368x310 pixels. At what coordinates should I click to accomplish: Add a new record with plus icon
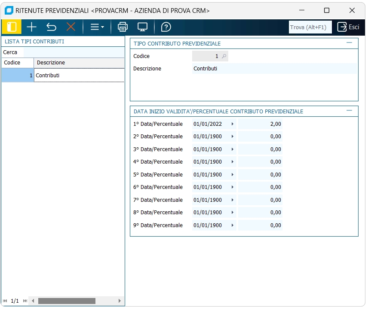tap(31, 27)
